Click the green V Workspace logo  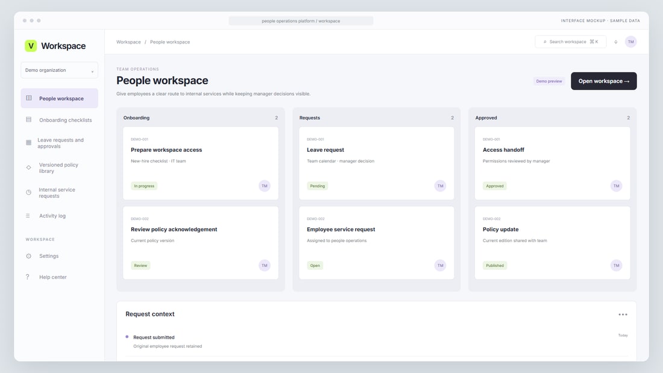pyautogui.click(x=31, y=46)
